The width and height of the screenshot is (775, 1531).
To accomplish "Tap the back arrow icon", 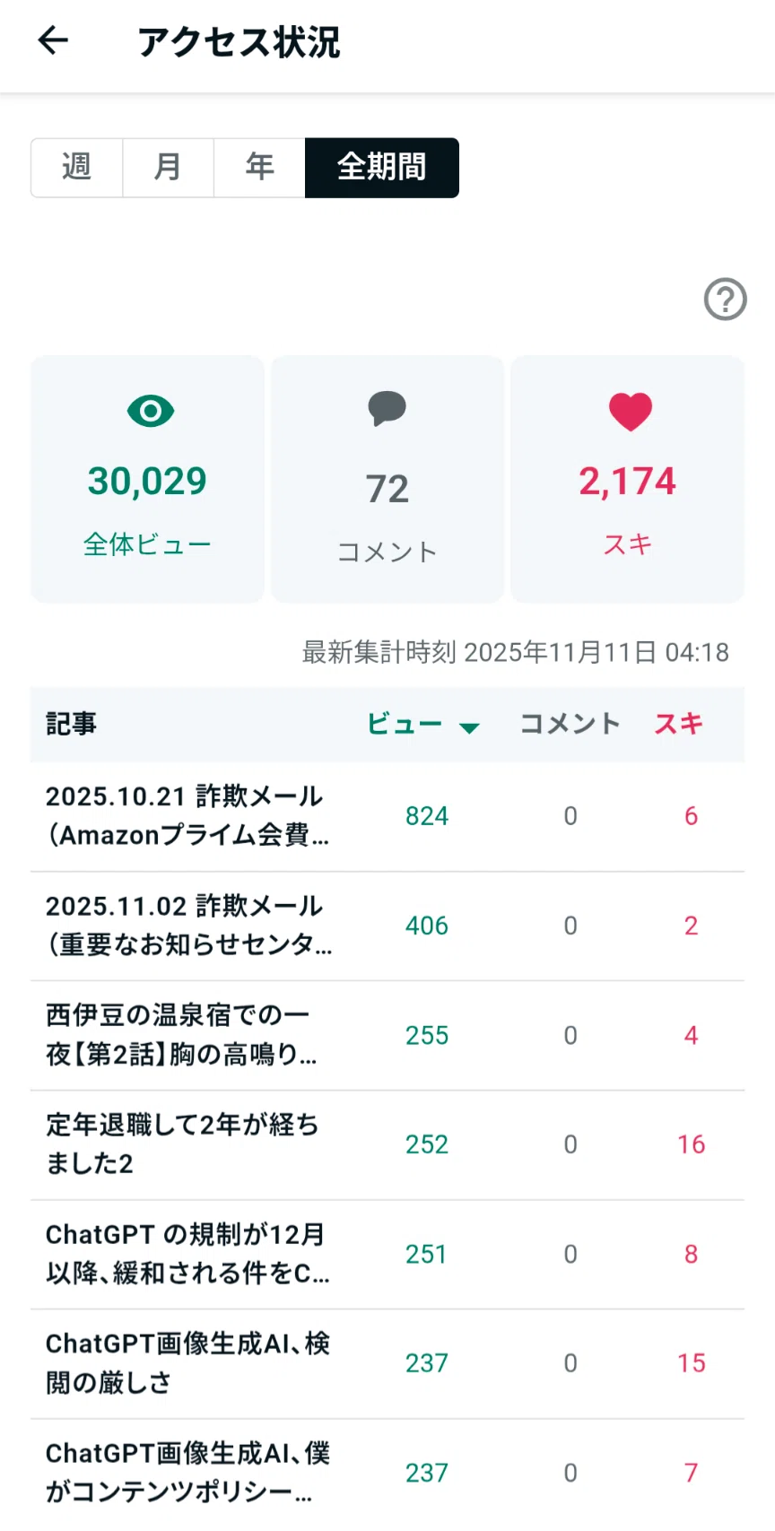I will point(53,40).
